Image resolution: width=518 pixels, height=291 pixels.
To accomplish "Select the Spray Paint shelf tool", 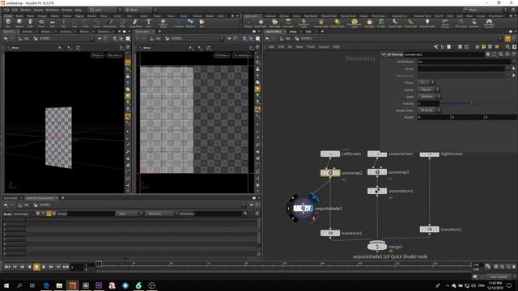I will [135, 23].
